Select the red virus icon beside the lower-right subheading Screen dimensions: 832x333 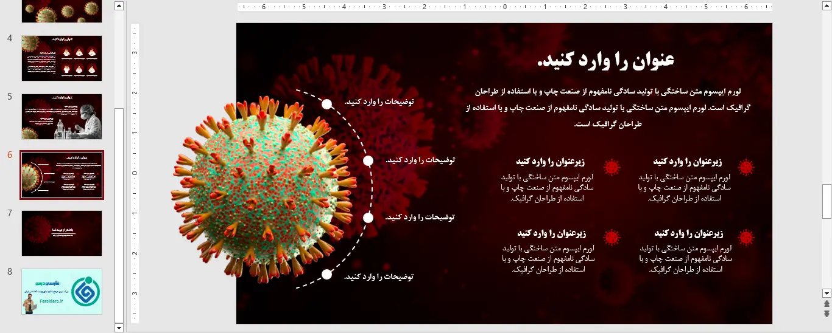[746, 238]
